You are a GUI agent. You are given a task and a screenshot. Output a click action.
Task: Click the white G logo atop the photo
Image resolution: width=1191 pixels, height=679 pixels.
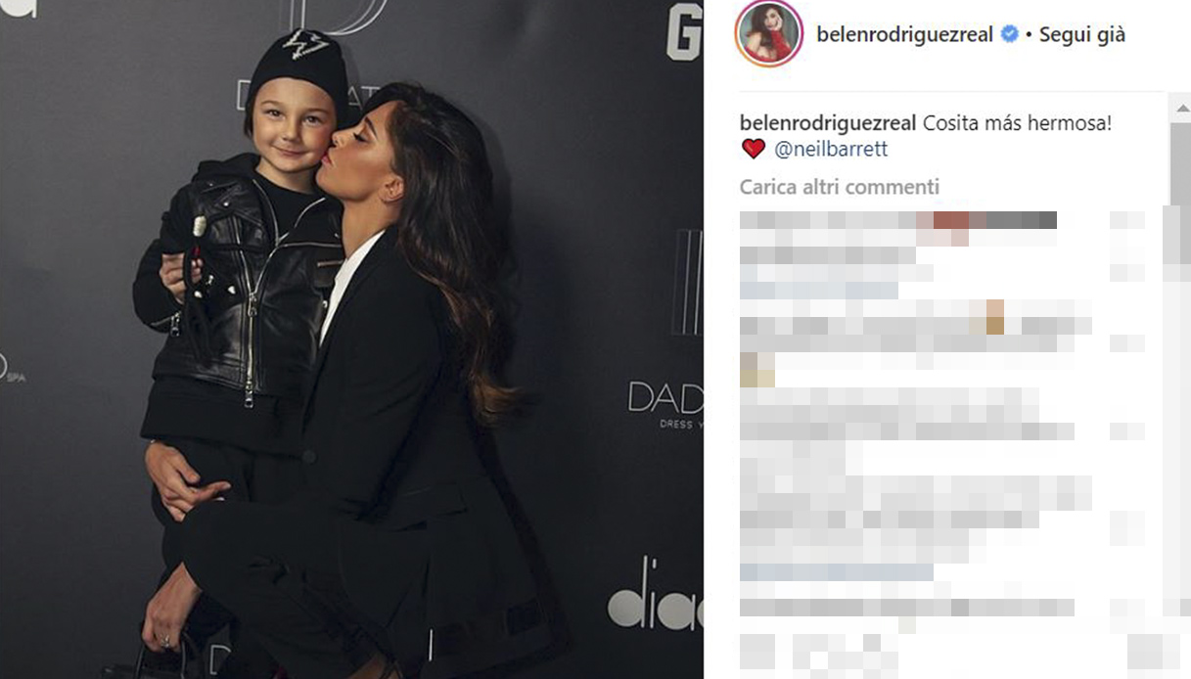coord(684,31)
